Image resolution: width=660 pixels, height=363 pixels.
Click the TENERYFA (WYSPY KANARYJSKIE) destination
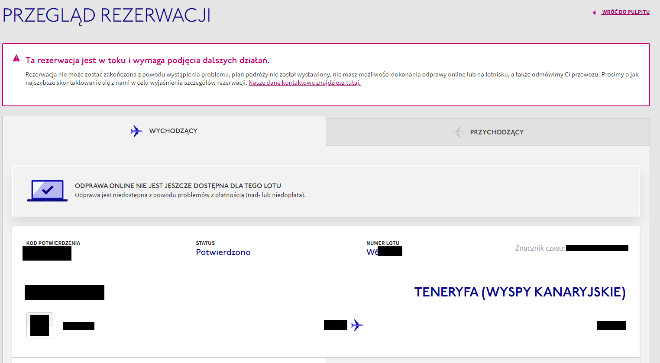(x=520, y=292)
